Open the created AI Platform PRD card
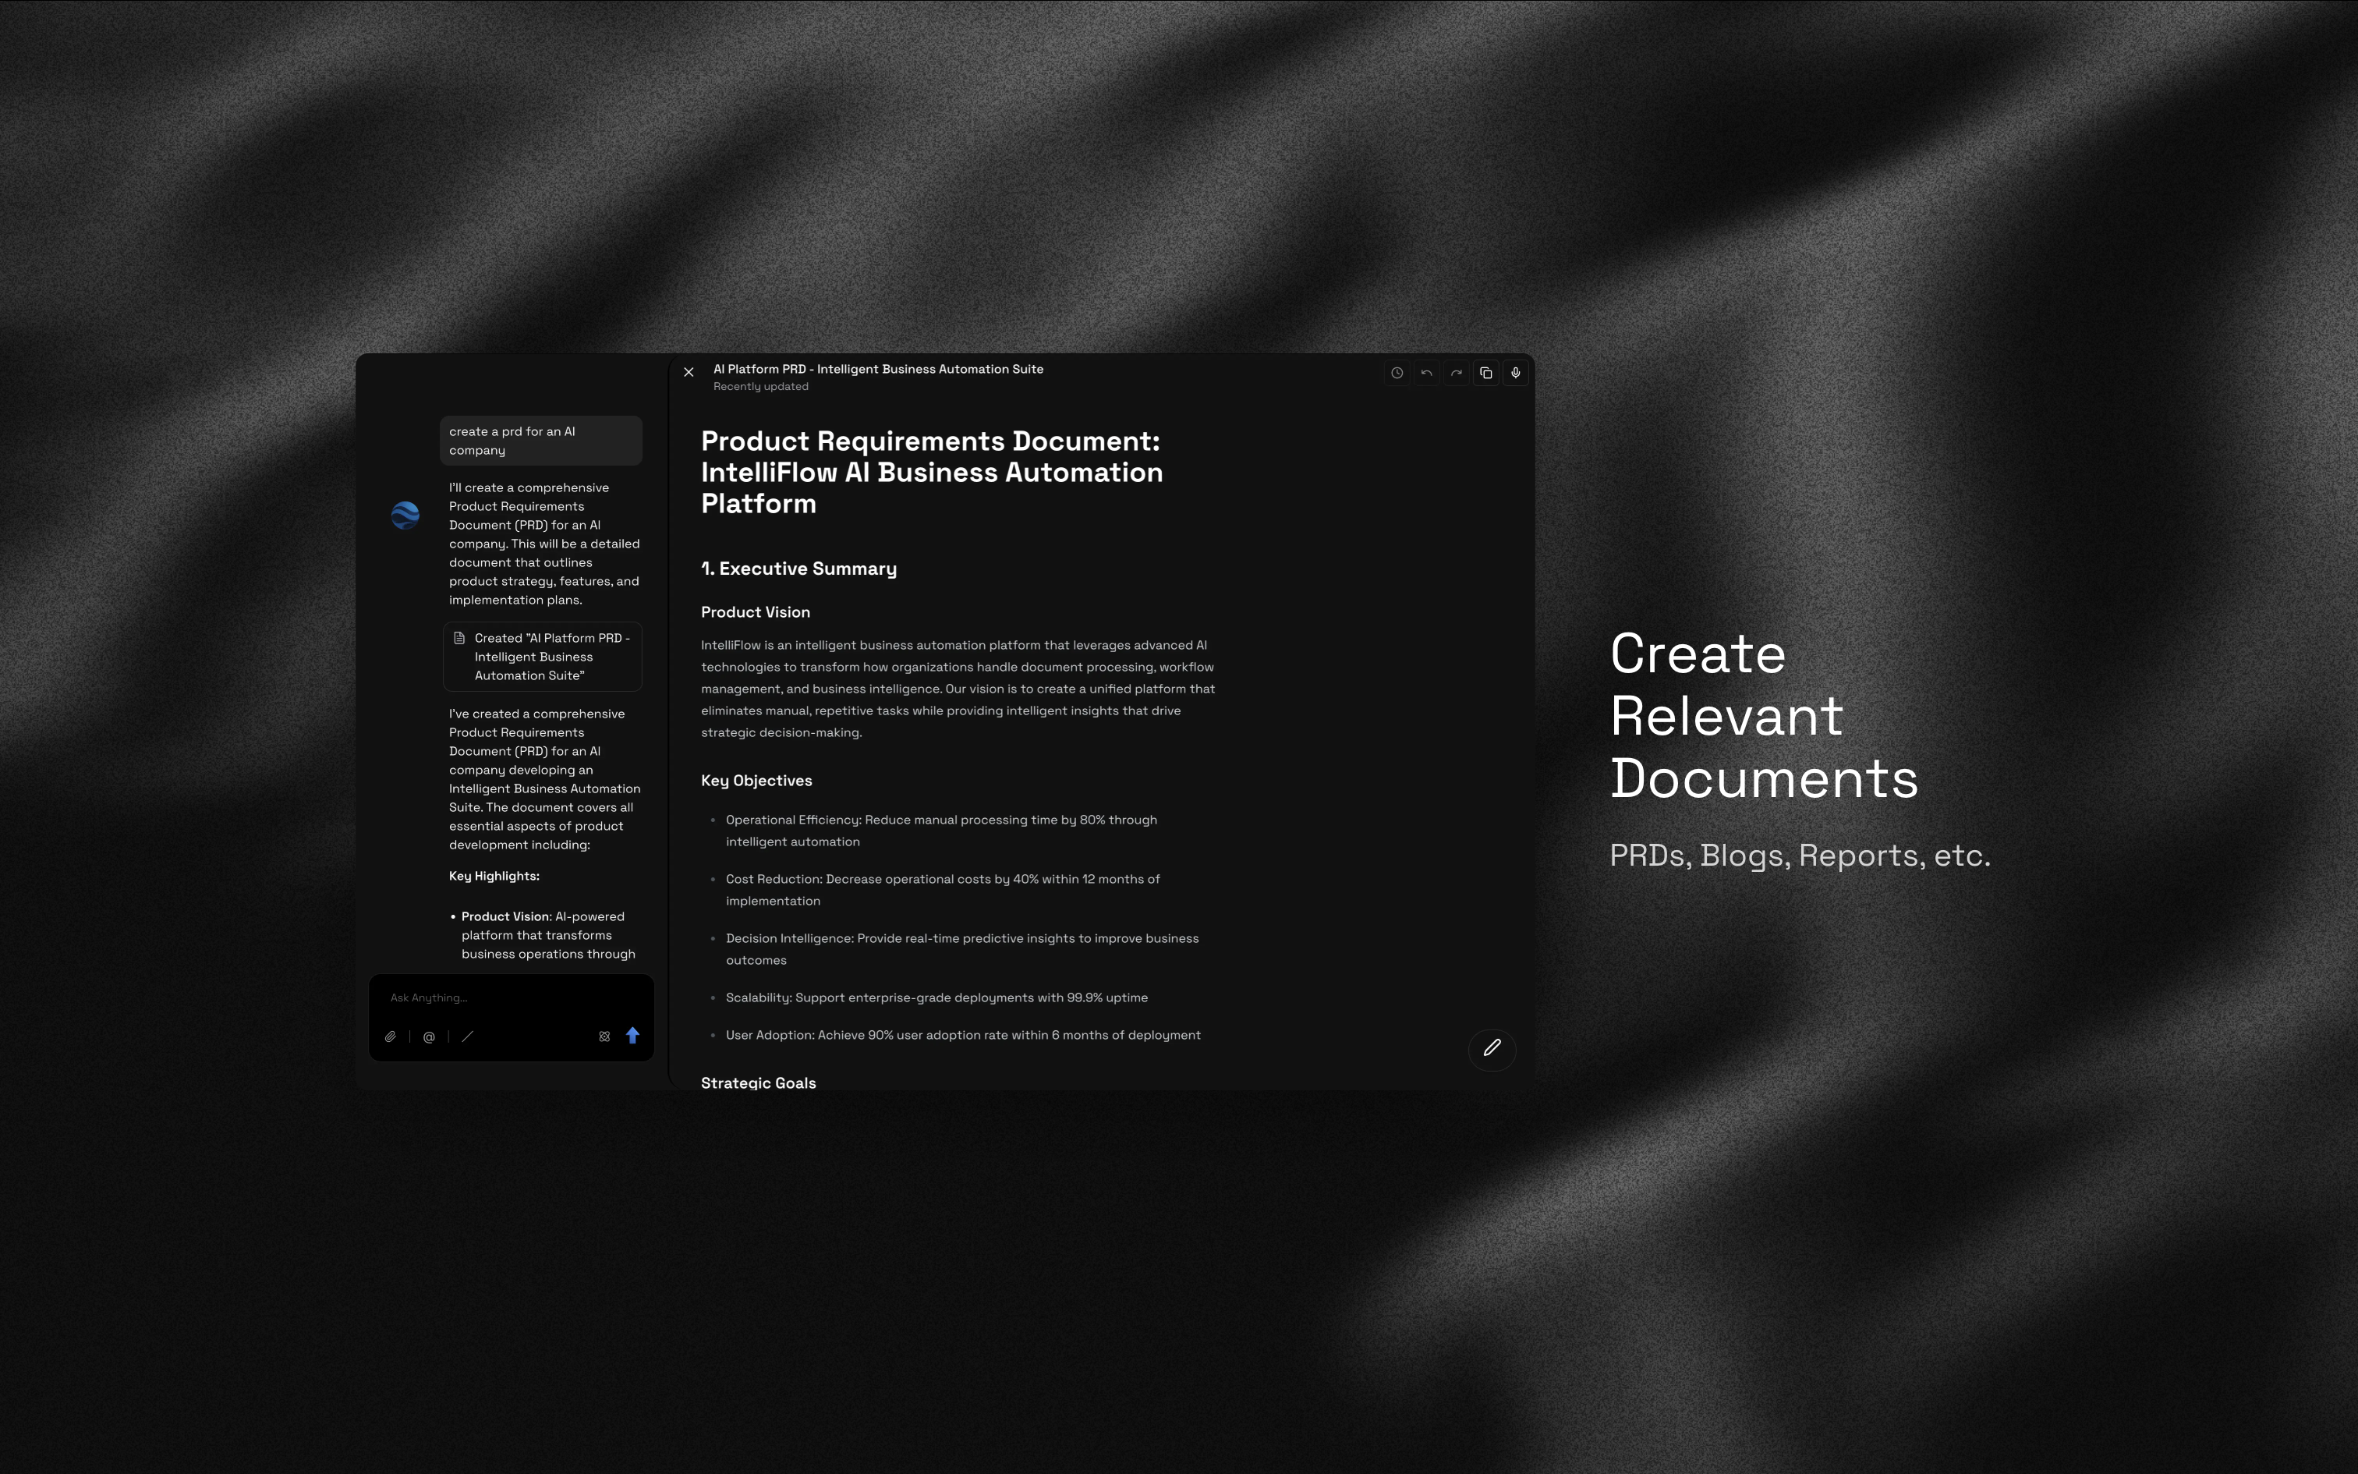The height and width of the screenshot is (1474, 2358). pos(543,656)
